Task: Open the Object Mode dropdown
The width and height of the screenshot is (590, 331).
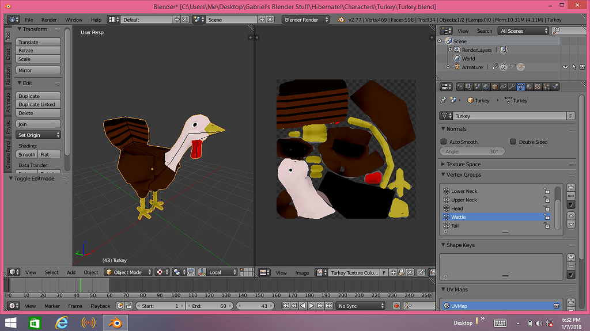Action: point(128,272)
